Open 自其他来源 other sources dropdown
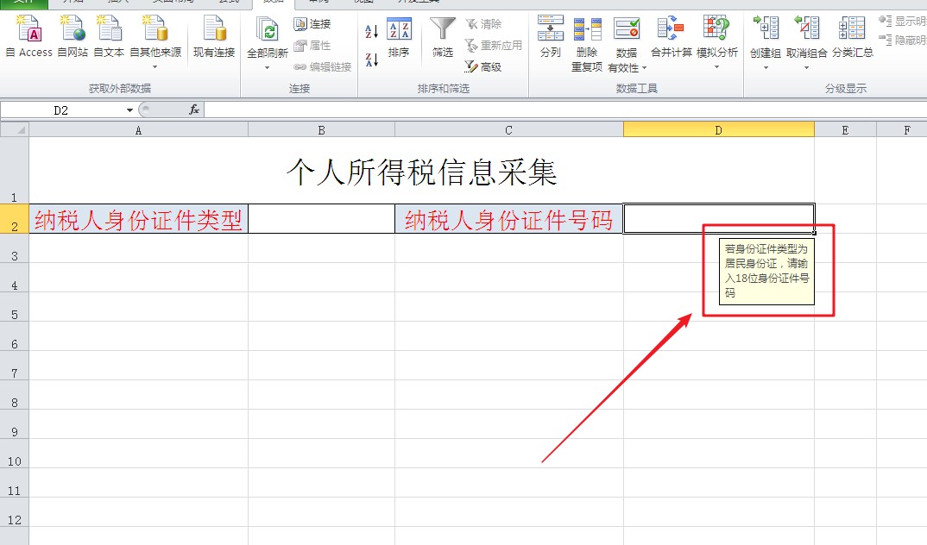 (x=155, y=41)
